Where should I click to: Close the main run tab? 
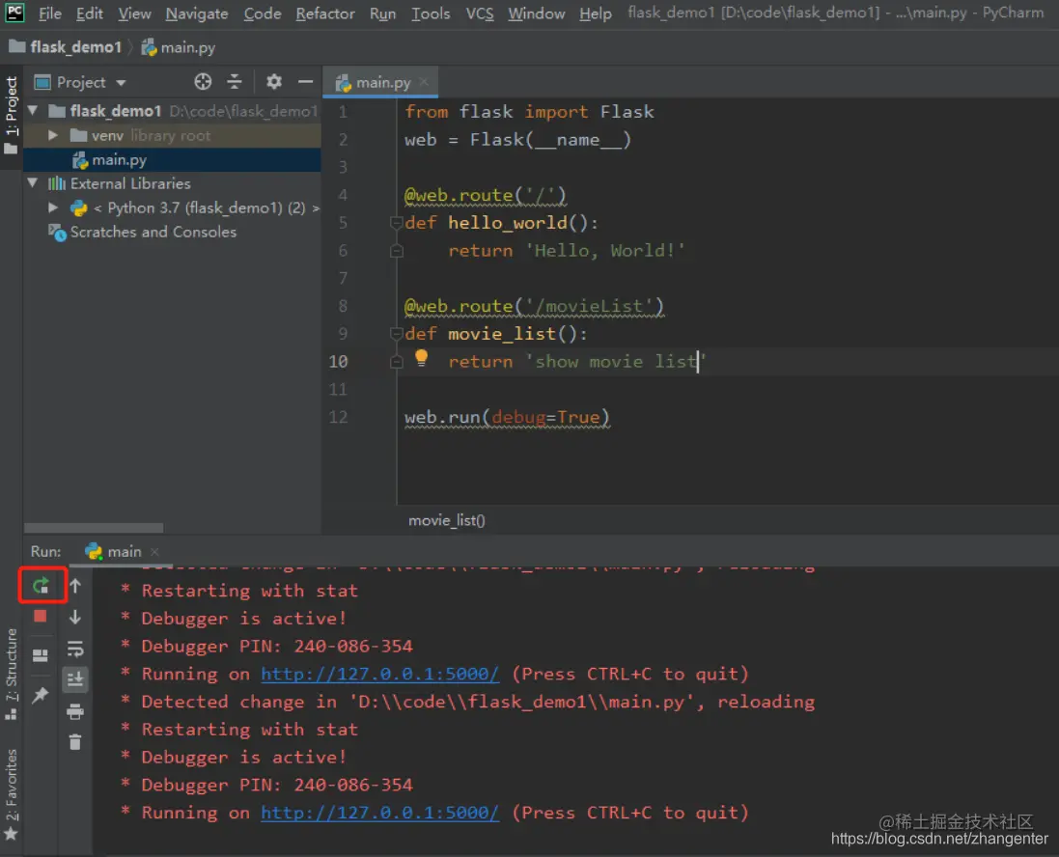(154, 552)
